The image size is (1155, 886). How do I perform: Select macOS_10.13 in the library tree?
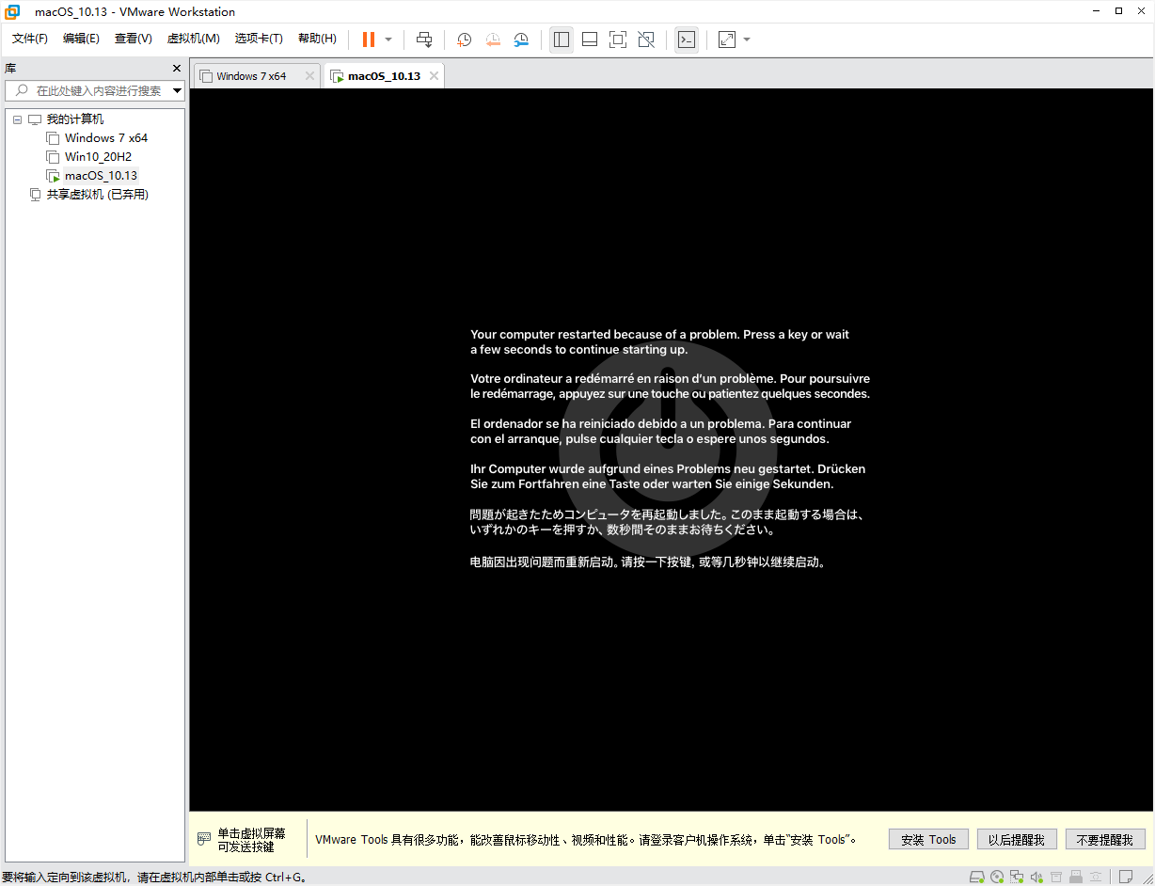pyautogui.click(x=101, y=176)
